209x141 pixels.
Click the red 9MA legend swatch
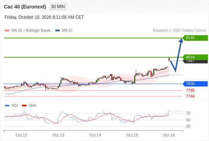click(24, 106)
